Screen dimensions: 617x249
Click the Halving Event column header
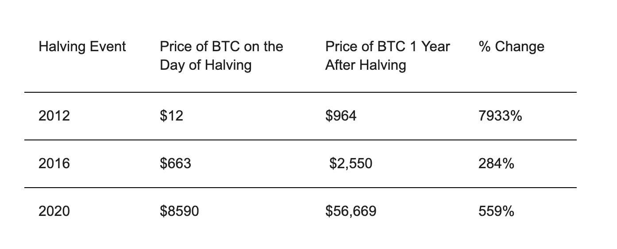tap(82, 46)
